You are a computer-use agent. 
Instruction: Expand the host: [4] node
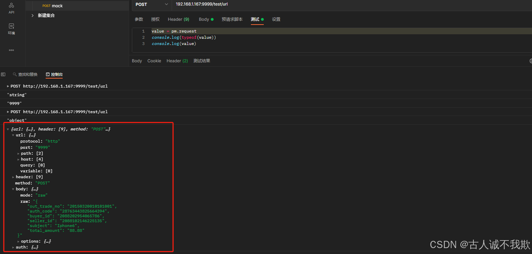[18, 159]
